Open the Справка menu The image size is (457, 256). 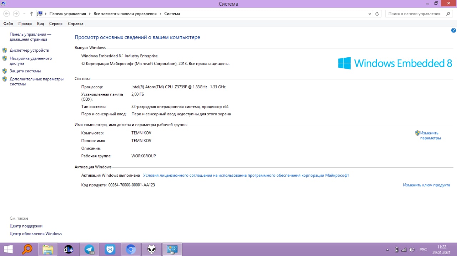[x=75, y=23]
